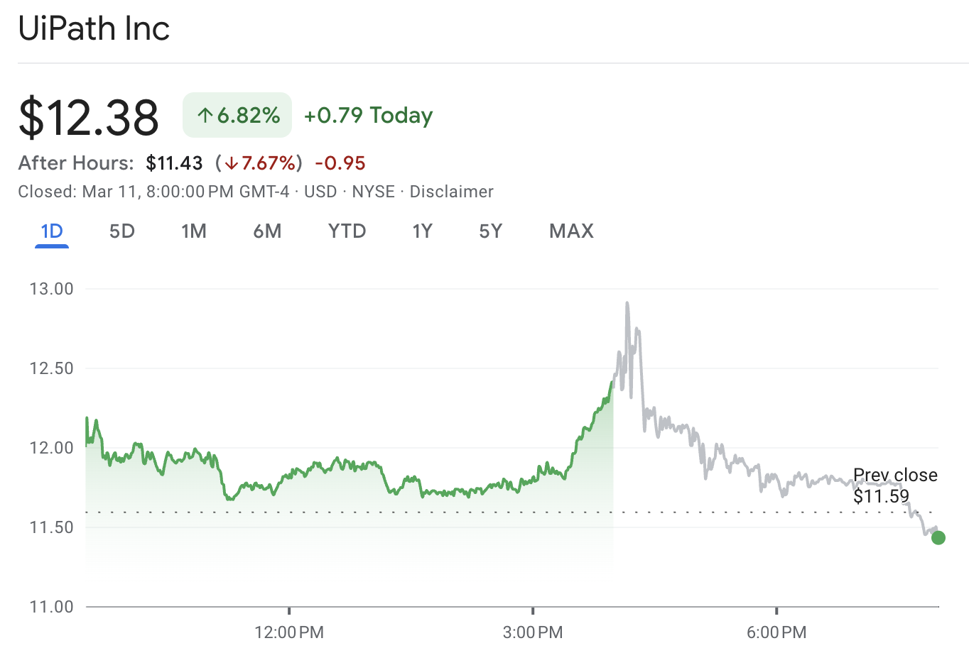Click the Prev close $11.59 label

click(894, 484)
